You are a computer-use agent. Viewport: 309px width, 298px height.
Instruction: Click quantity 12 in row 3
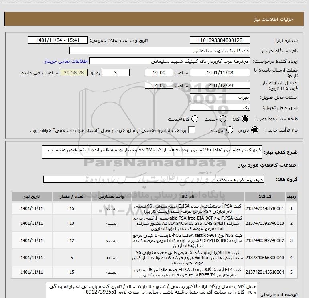point(72,240)
